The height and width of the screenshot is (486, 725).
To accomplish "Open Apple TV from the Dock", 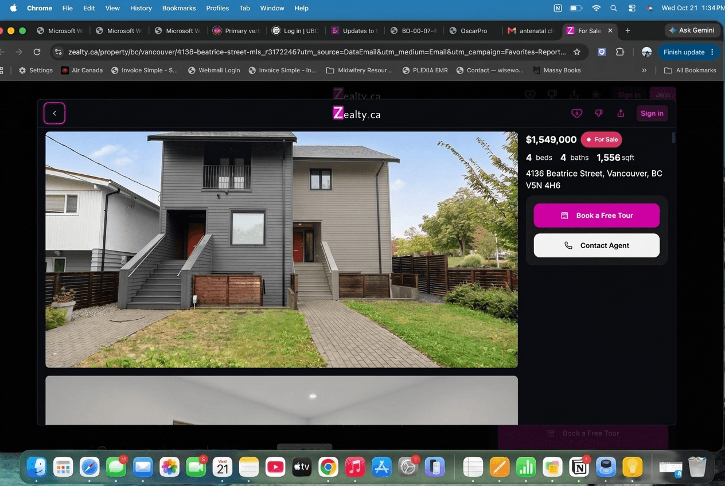I will coord(302,468).
